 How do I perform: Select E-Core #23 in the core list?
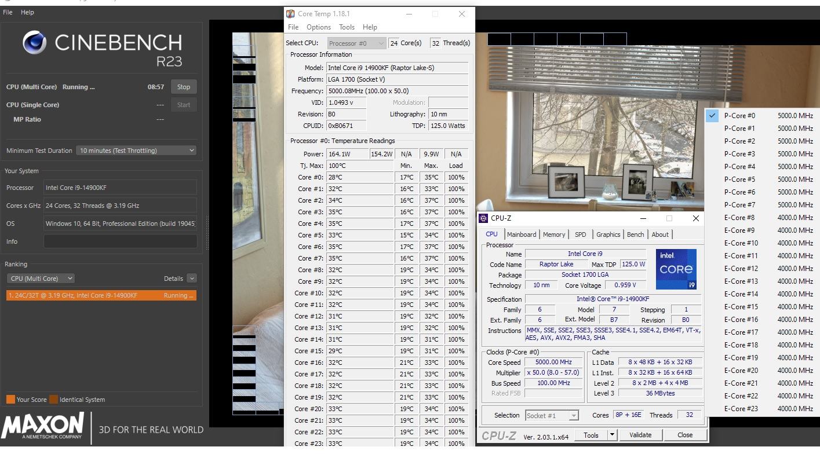tap(763, 409)
